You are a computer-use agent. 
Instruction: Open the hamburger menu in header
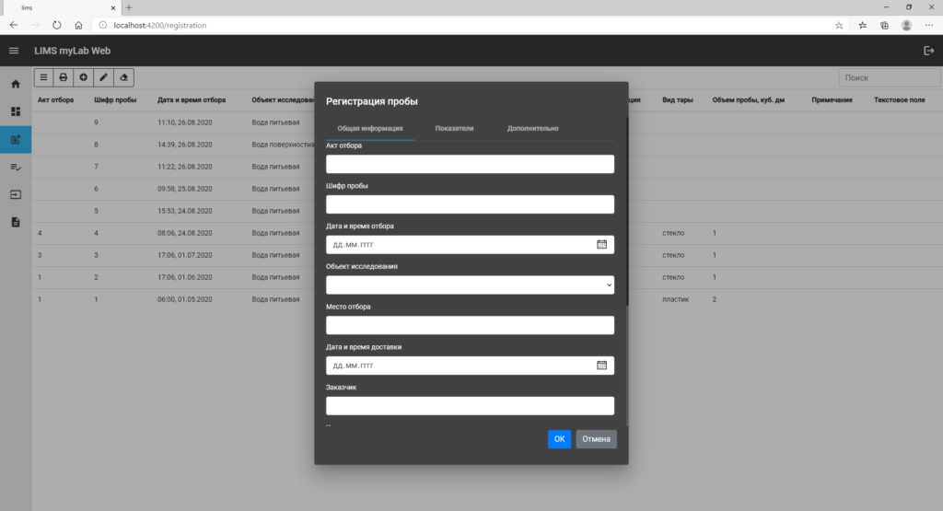click(14, 51)
